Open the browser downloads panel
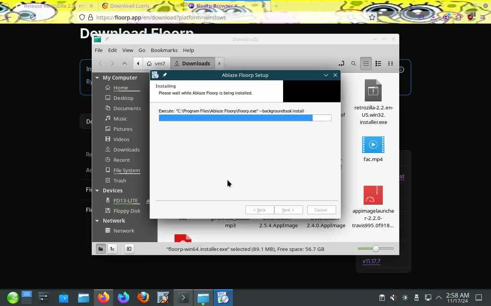The width and height of the screenshot is (491, 306). 433,17
